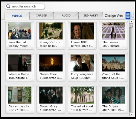Viewport: 136px width, 119px height.
Task: Open the 3RD PARTY tab
Action: [x=91, y=15]
